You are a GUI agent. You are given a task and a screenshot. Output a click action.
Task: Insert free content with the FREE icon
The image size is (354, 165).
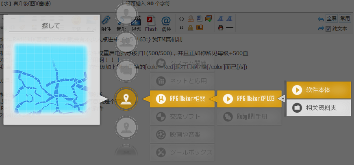(x=191, y=19)
